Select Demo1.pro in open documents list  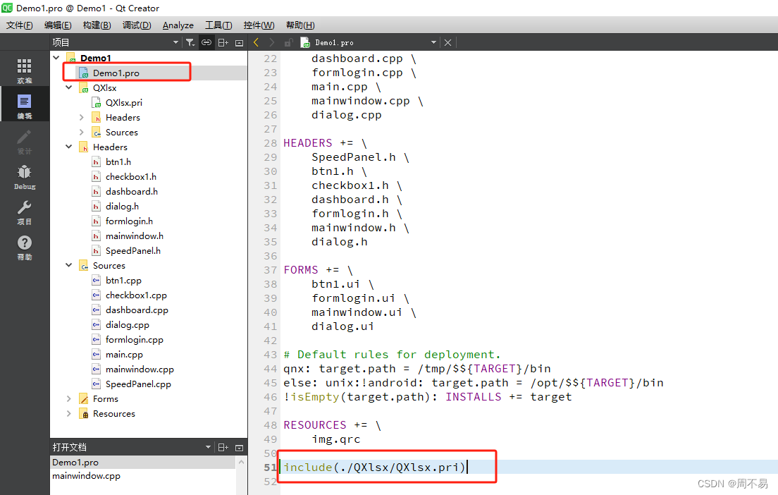coord(75,463)
